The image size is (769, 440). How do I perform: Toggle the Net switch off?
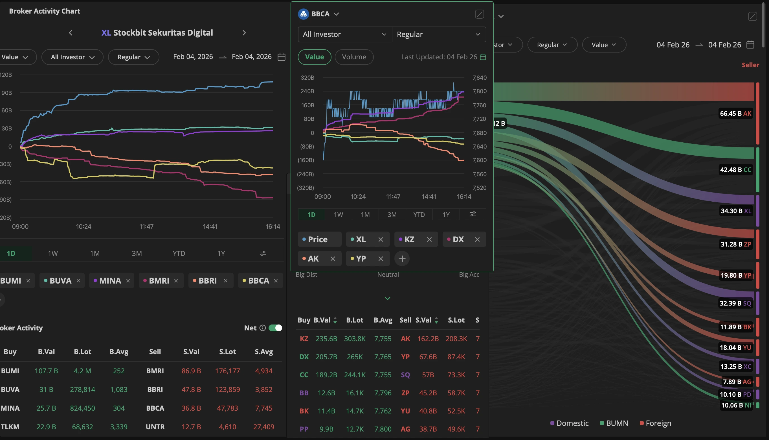pos(275,328)
